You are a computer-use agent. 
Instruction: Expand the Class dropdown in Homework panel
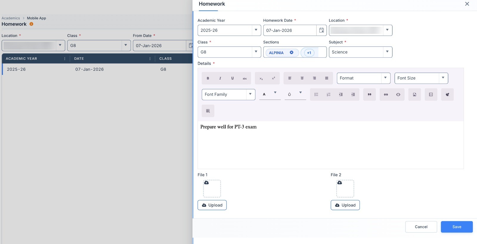tap(256, 52)
